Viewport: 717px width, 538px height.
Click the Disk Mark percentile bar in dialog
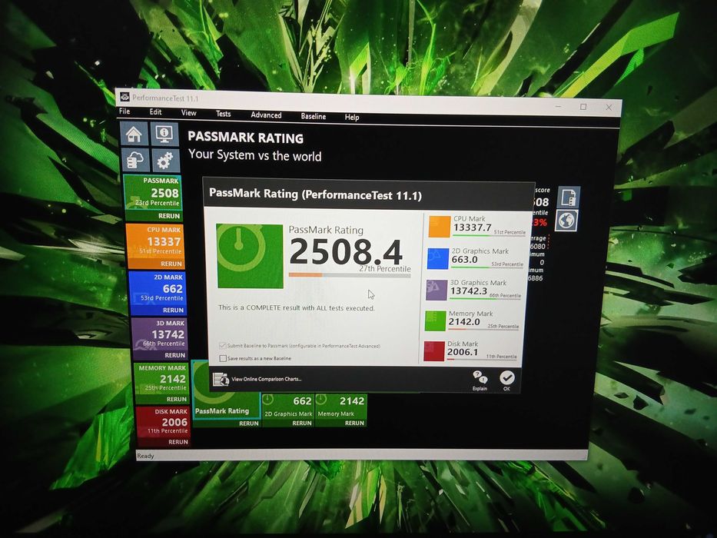point(482,360)
